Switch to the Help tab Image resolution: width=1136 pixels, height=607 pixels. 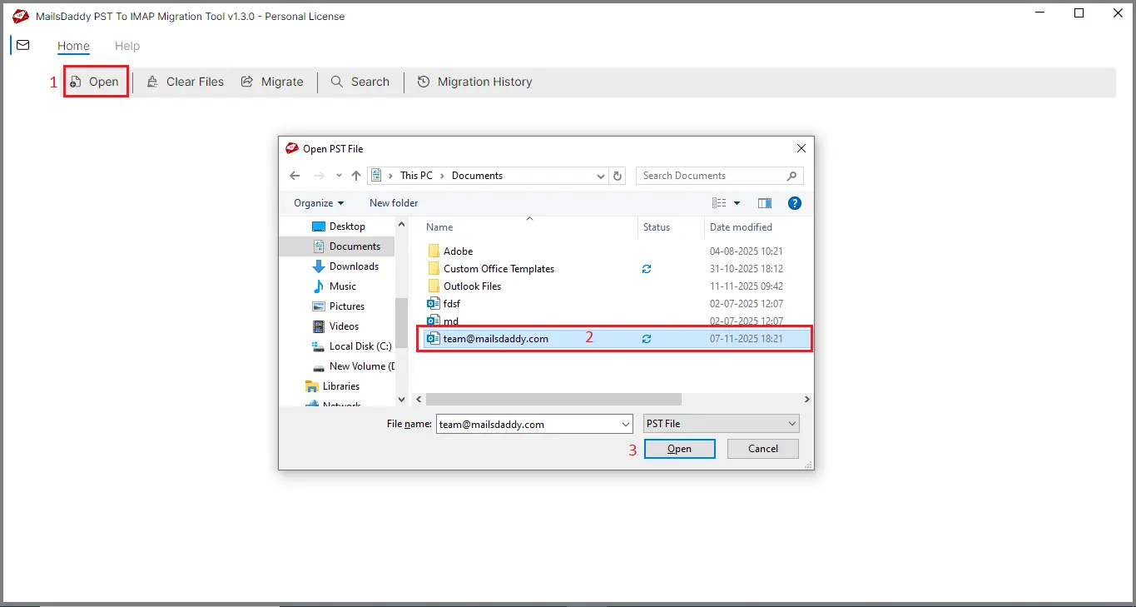pyautogui.click(x=126, y=46)
